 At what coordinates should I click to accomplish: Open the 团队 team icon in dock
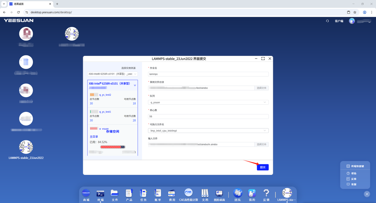[x=238, y=194]
